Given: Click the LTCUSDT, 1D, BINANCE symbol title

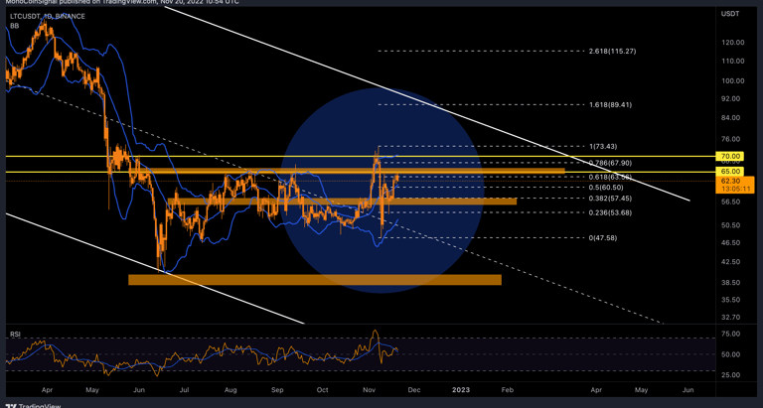Looking at the screenshot, I should pos(48,16).
